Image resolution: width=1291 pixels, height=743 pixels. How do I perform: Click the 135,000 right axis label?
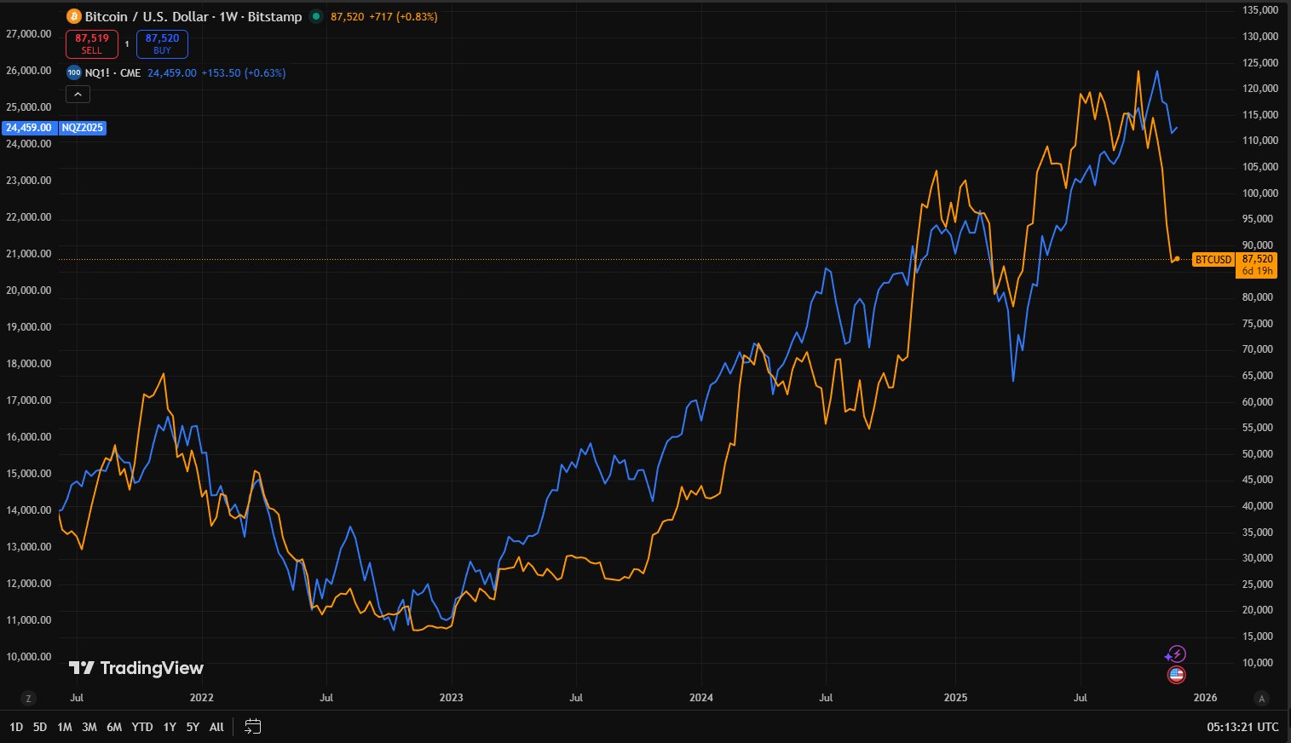tap(1261, 10)
